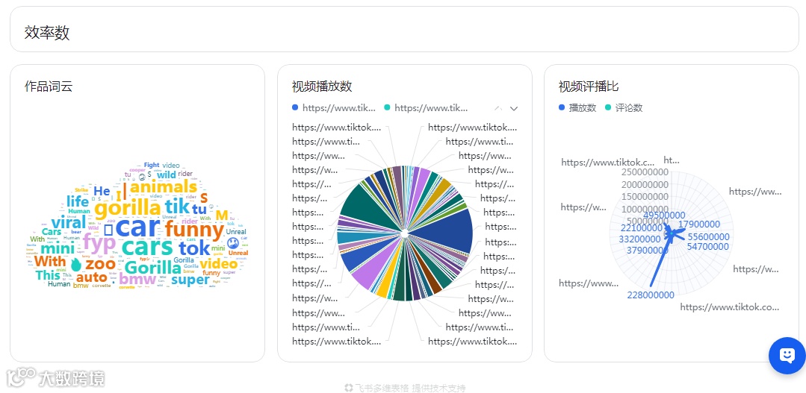Viewport: 806px width, 393px height.
Task: Click the yellow 'animals' word in cloud
Action: pos(163,187)
